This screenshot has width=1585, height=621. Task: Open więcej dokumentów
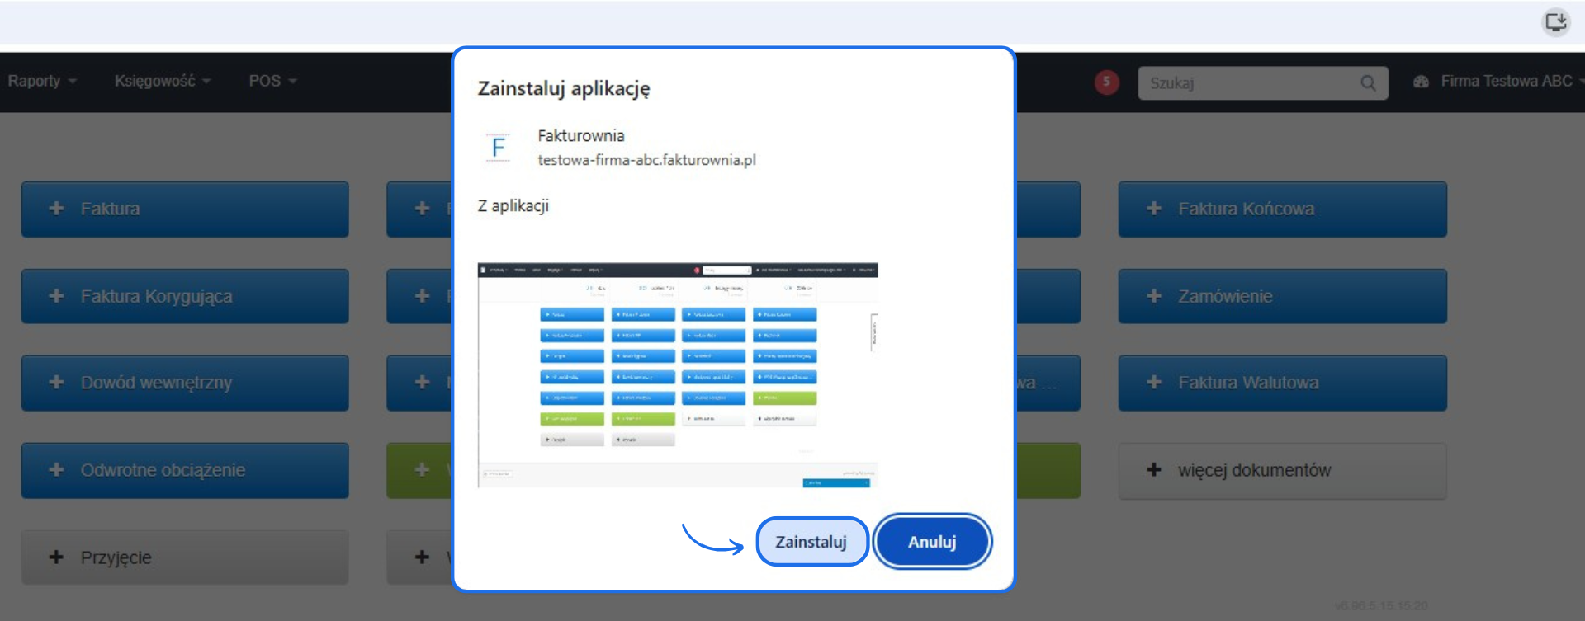(1282, 470)
